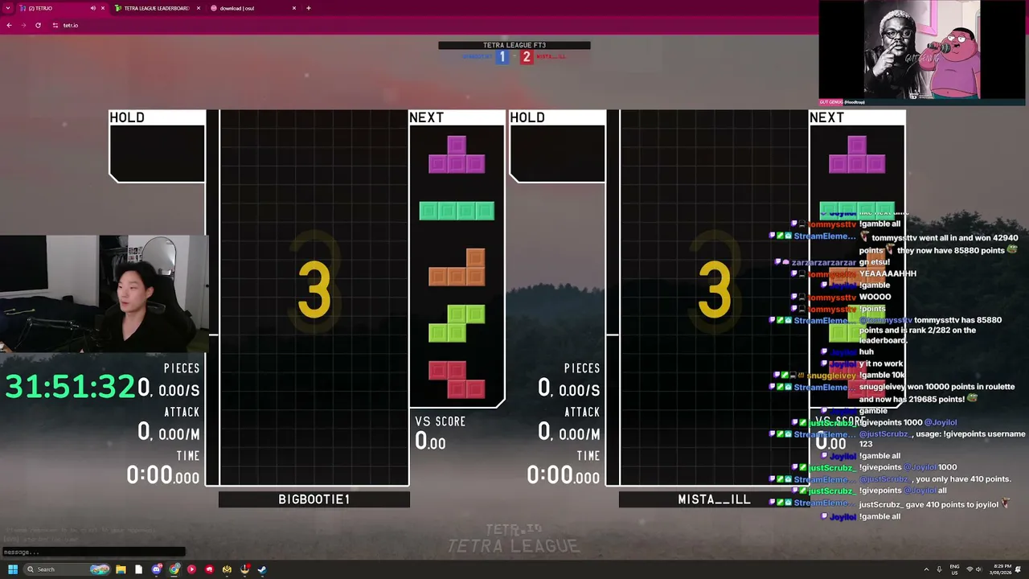Click the teal I piece in left NEXT queue
Image resolution: width=1029 pixels, height=579 pixels.
tap(457, 211)
